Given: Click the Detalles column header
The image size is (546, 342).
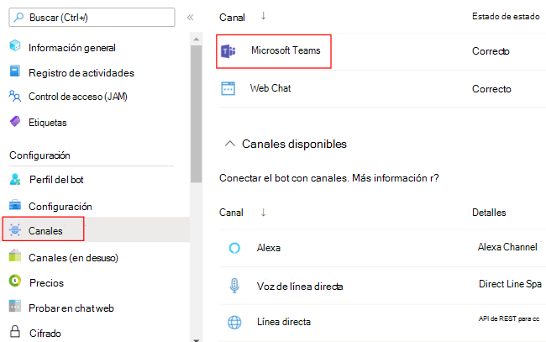Looking at the screenshot, I should pos(489,213).
